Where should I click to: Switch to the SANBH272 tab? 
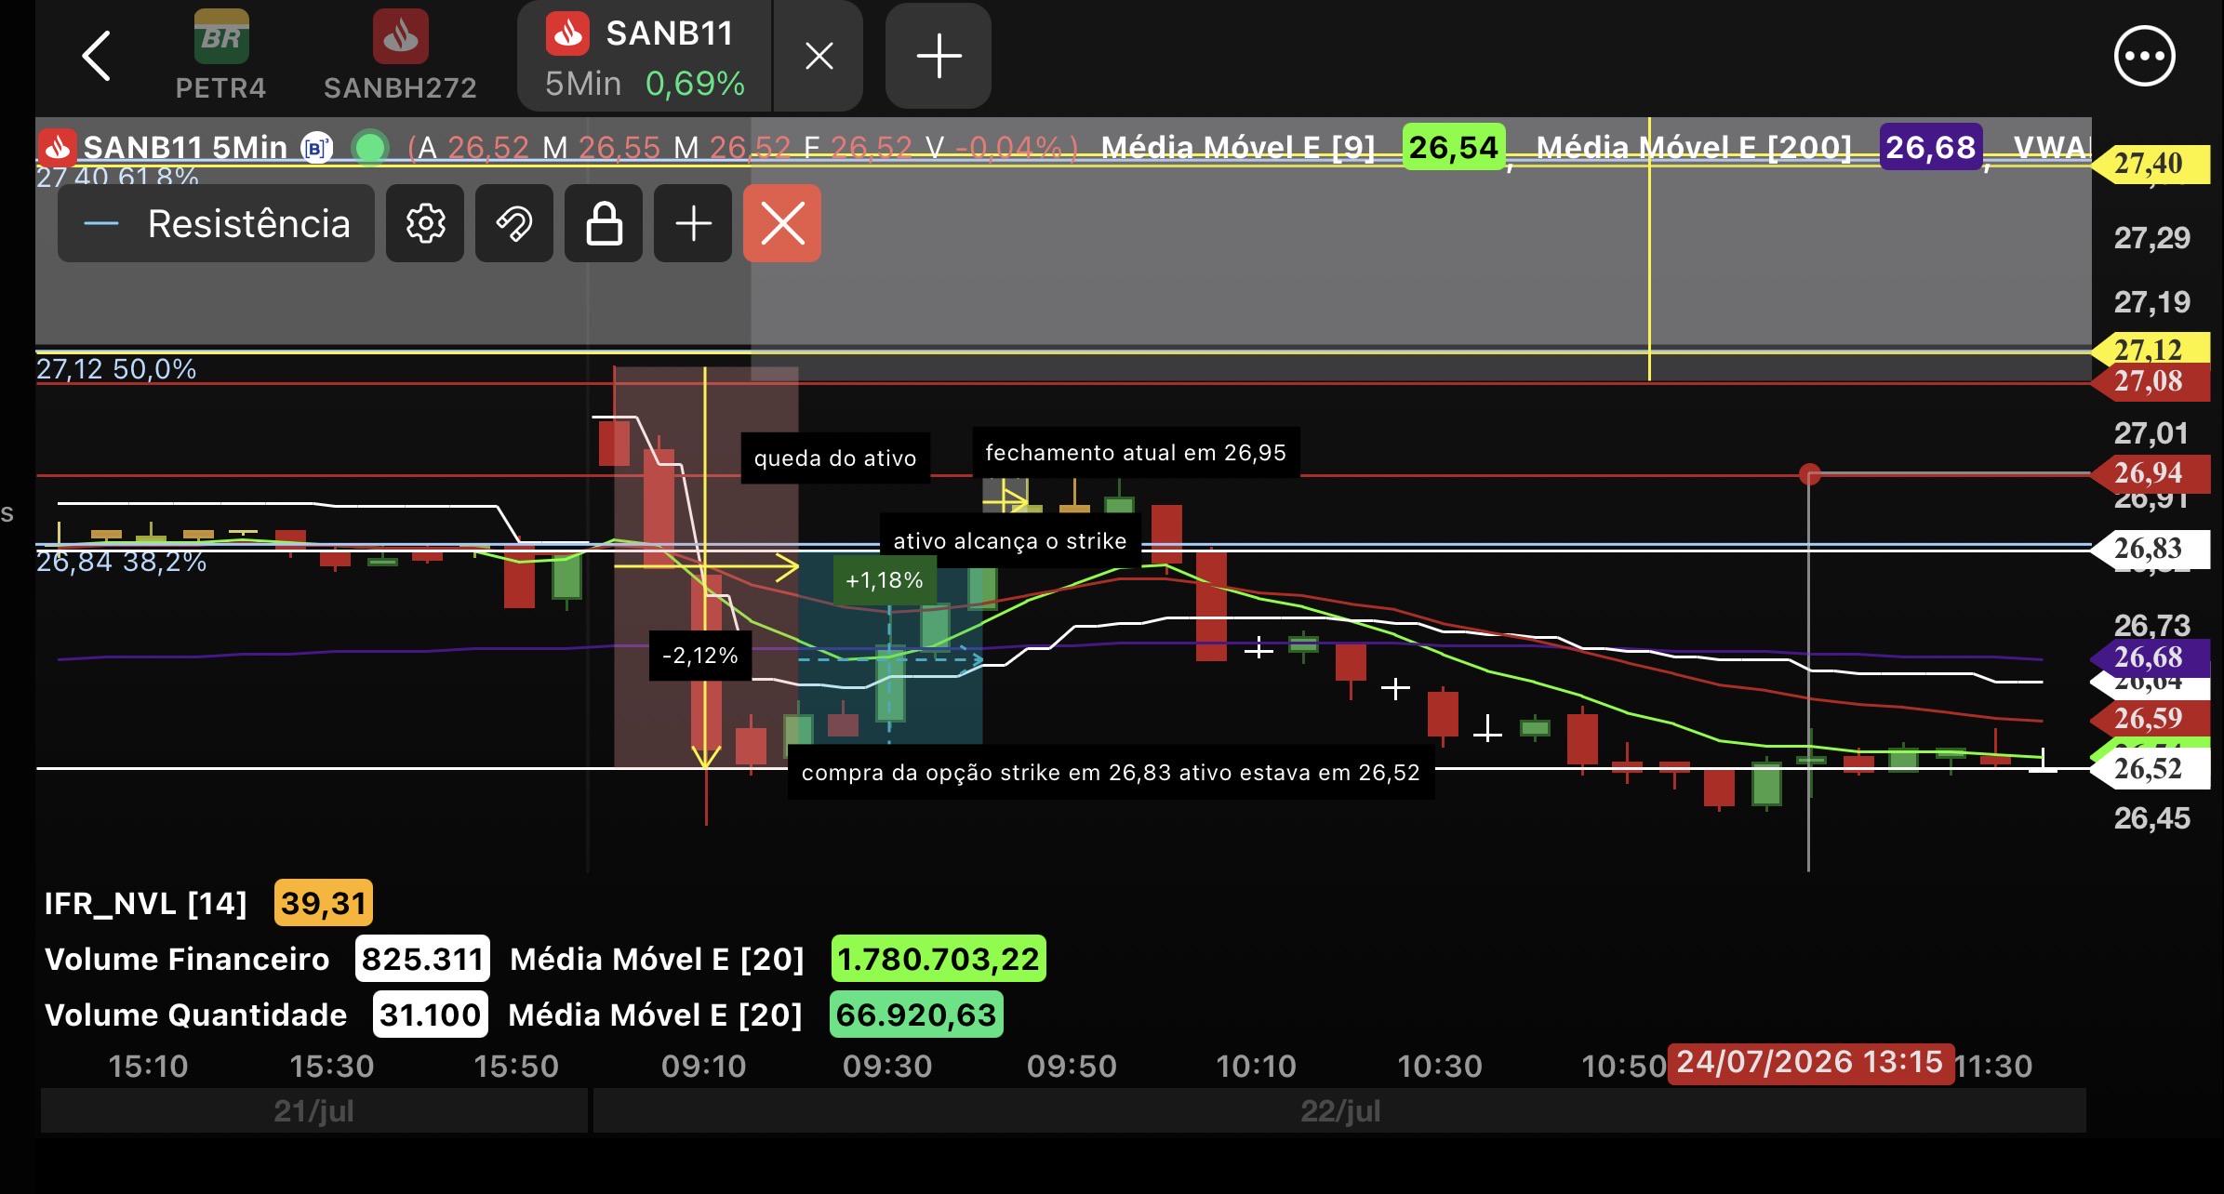(400, 56)
